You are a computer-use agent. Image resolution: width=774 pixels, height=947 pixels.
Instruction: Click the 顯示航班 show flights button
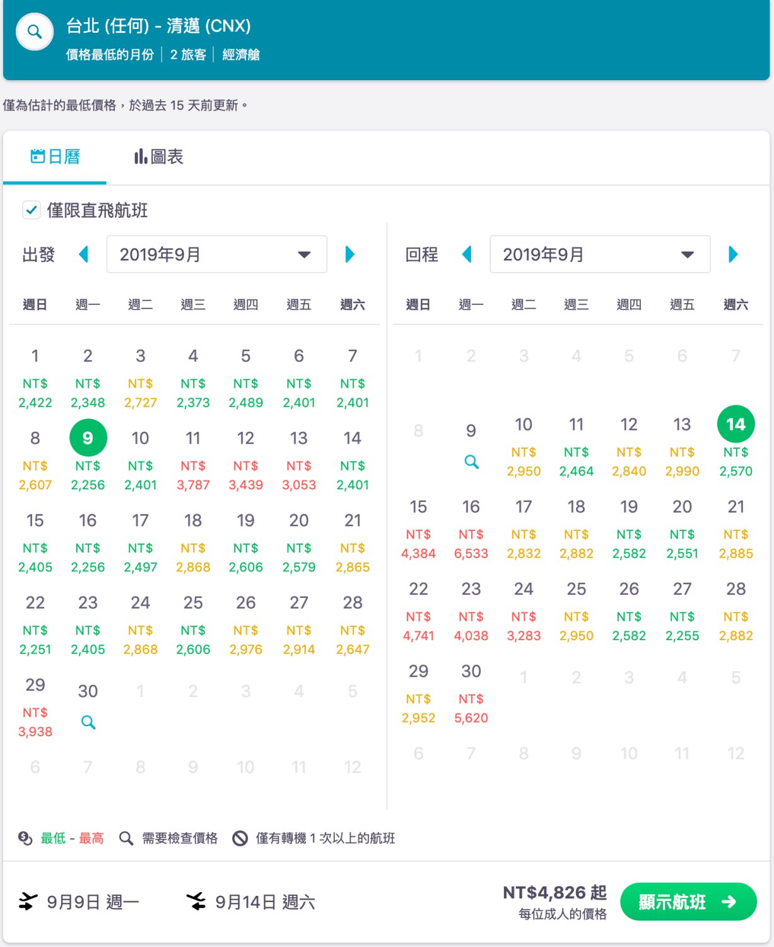click(x=688, y=902)
